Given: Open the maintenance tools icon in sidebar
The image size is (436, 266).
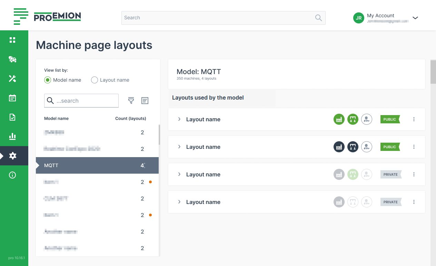Looking at the screenshot, I should (x=12, y=79).
